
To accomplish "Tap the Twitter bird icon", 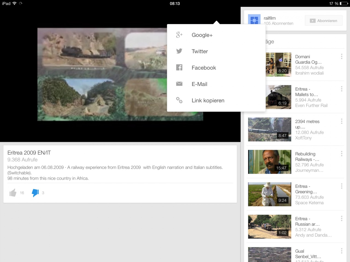I will (179, 51).
